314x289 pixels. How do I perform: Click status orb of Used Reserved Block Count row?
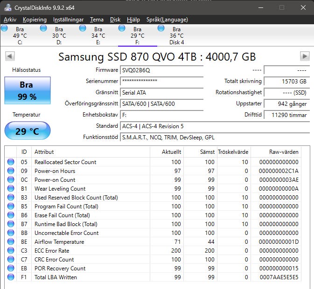(11, 197)
